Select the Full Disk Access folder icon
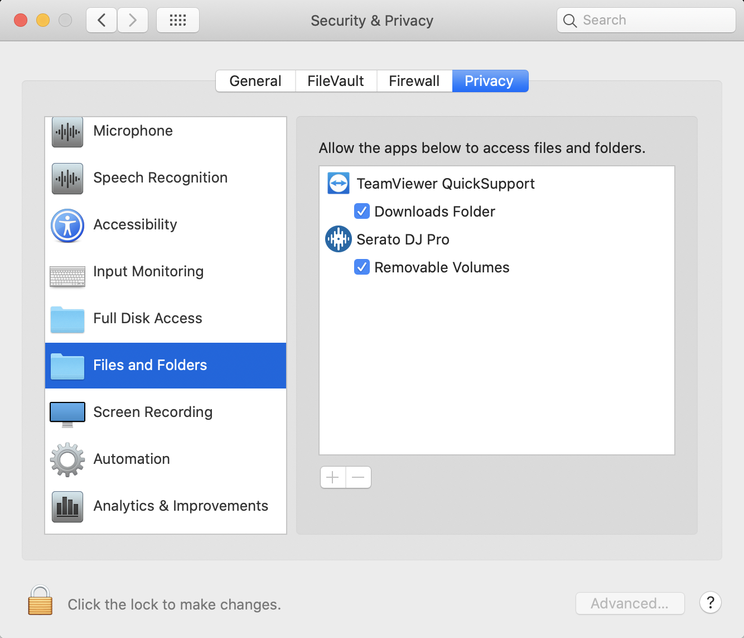This screenshot has height=638, width=744. coord(67,320)
